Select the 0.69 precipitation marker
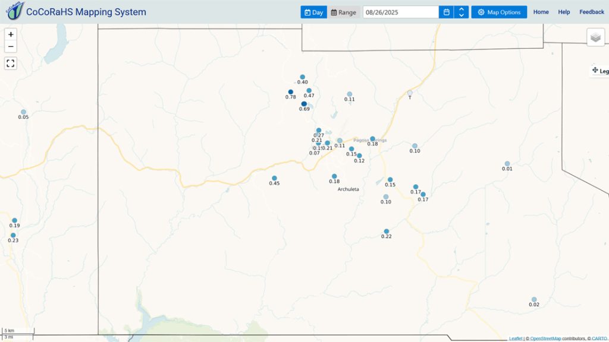The height and width of the screenshot is (342, 609). pyautogui.click(x=304, y=104)
